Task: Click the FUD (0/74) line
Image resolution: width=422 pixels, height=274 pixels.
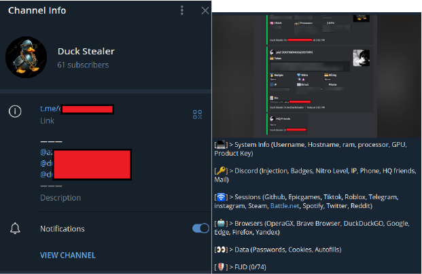Action: click(x=240, y=267)
